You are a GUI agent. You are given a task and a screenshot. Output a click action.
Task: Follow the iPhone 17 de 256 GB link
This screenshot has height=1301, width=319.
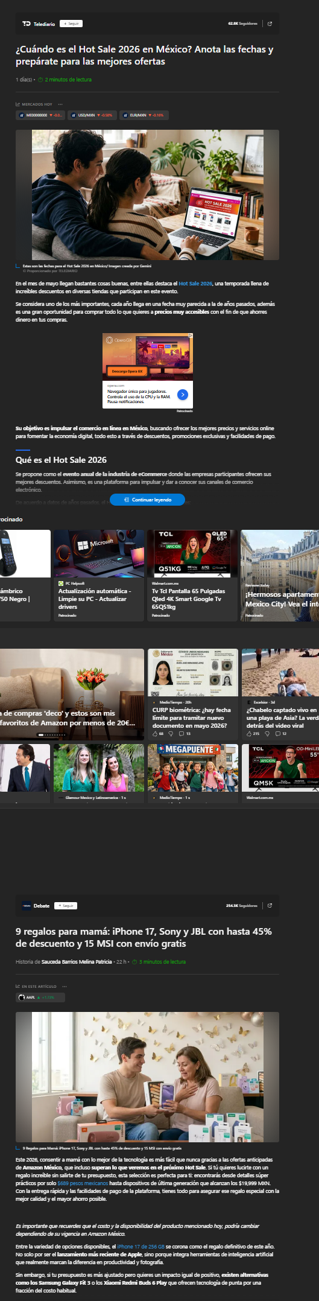click(x=141, y=1247)
